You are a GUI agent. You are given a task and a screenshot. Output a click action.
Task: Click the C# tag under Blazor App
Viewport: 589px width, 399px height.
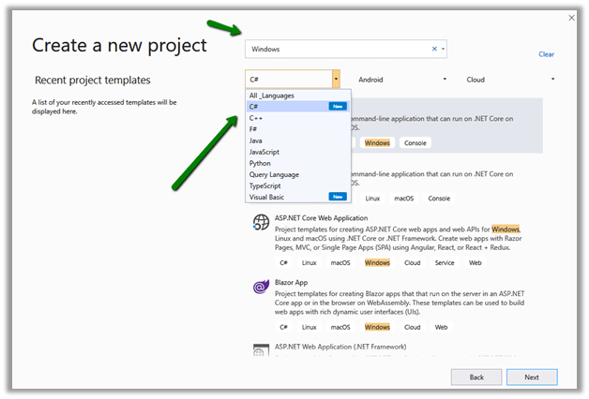point(283,328)
